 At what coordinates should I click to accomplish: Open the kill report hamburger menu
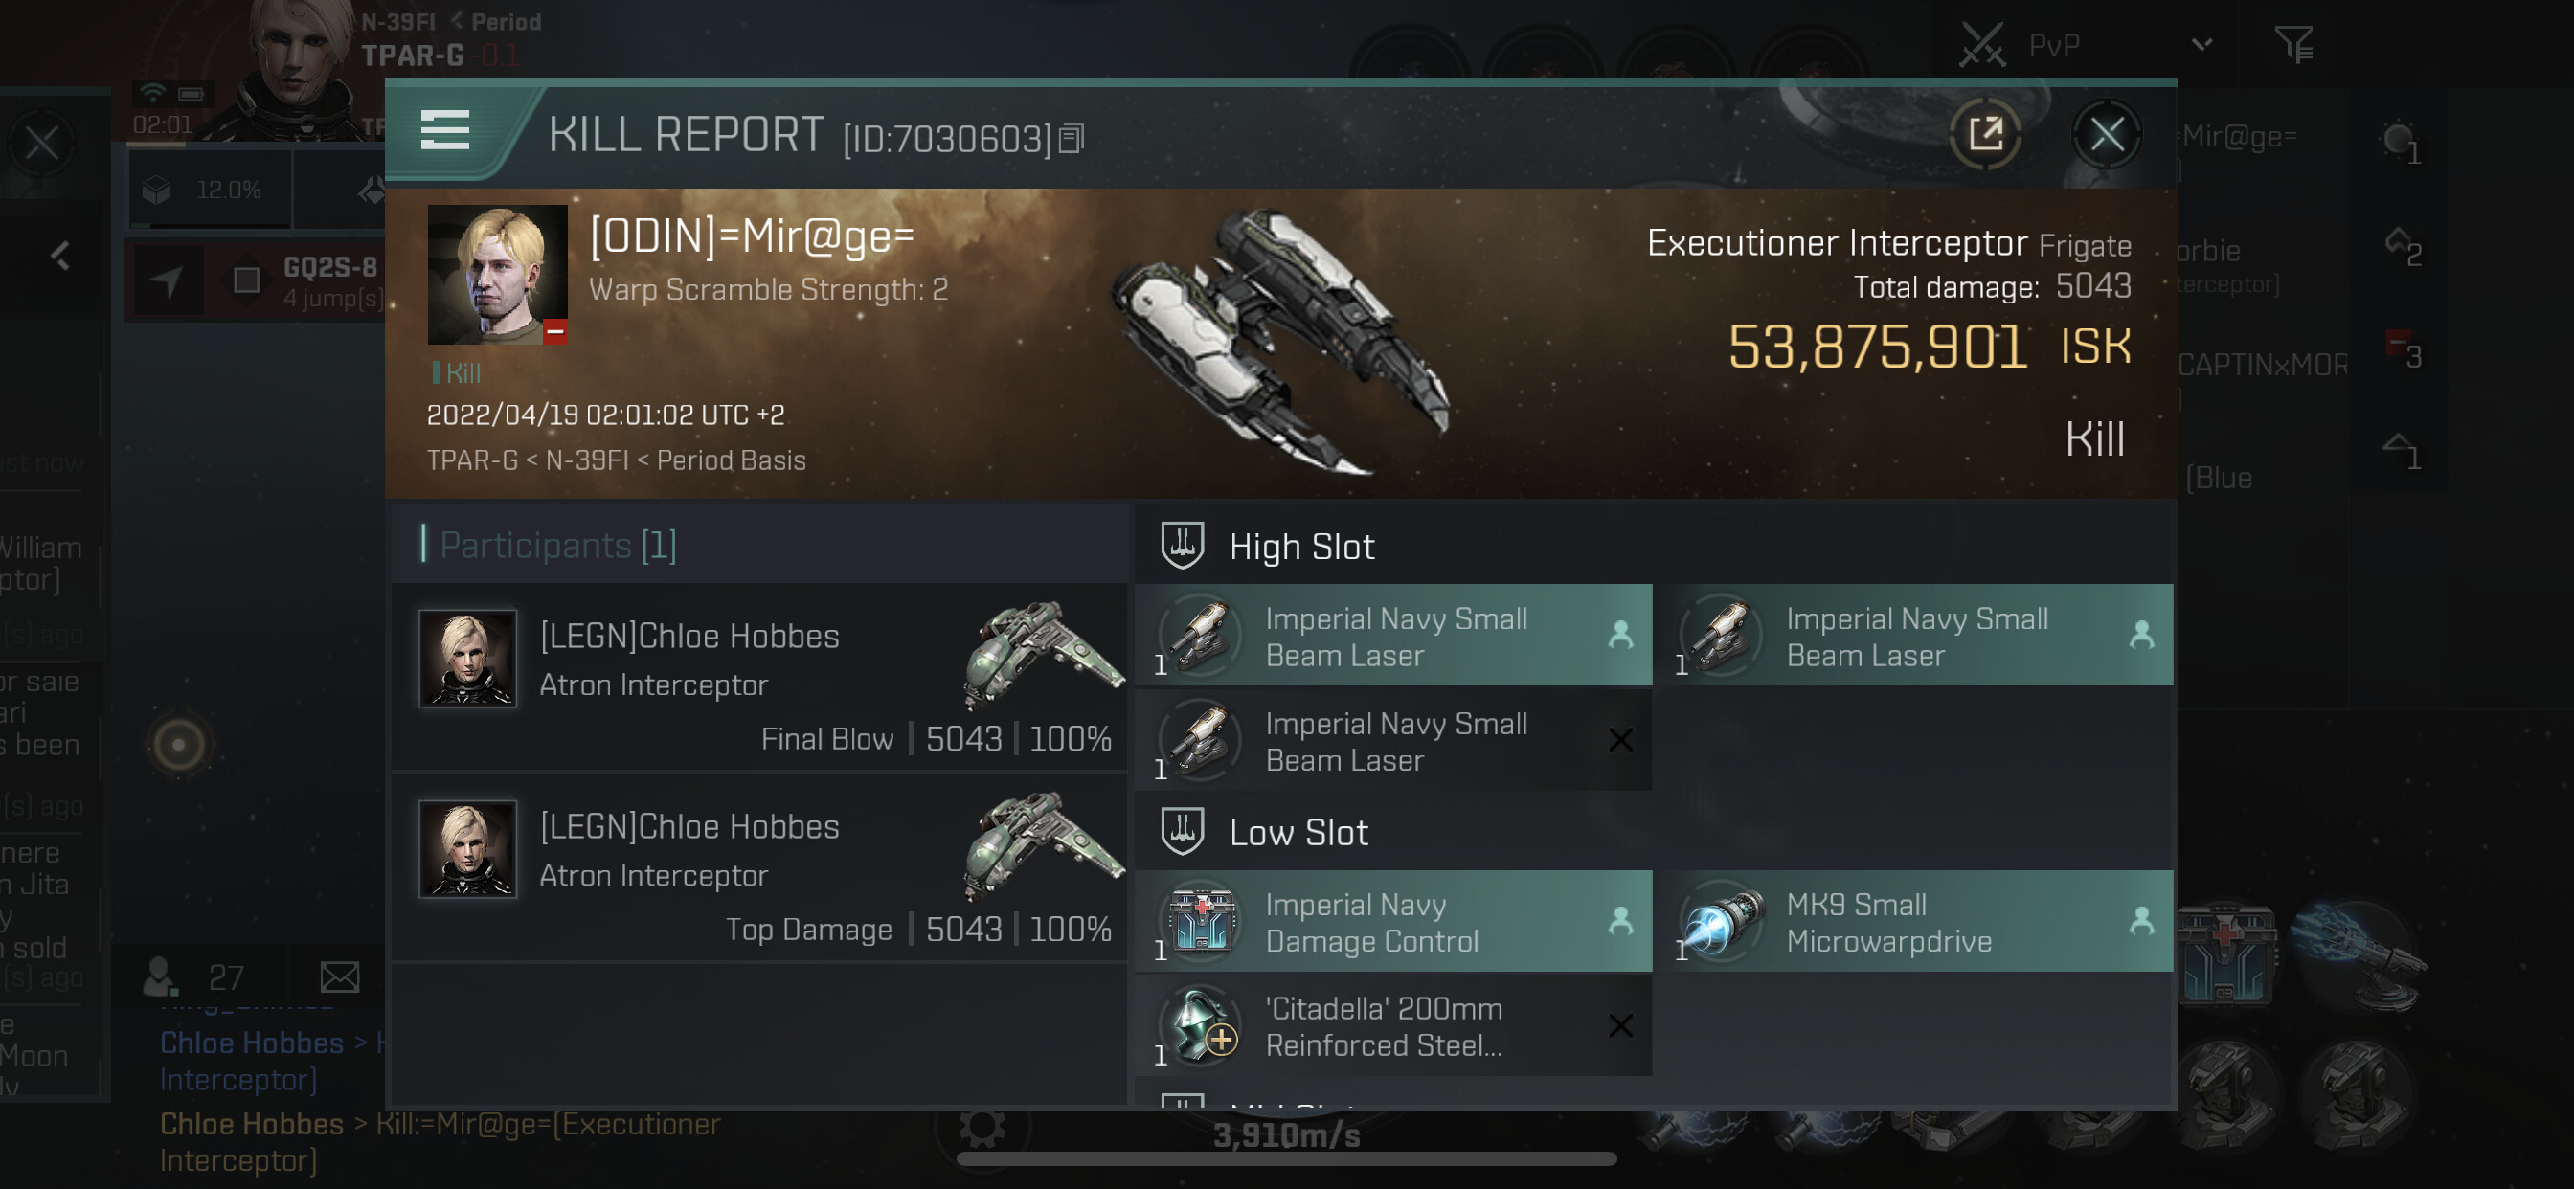point(444,131)
